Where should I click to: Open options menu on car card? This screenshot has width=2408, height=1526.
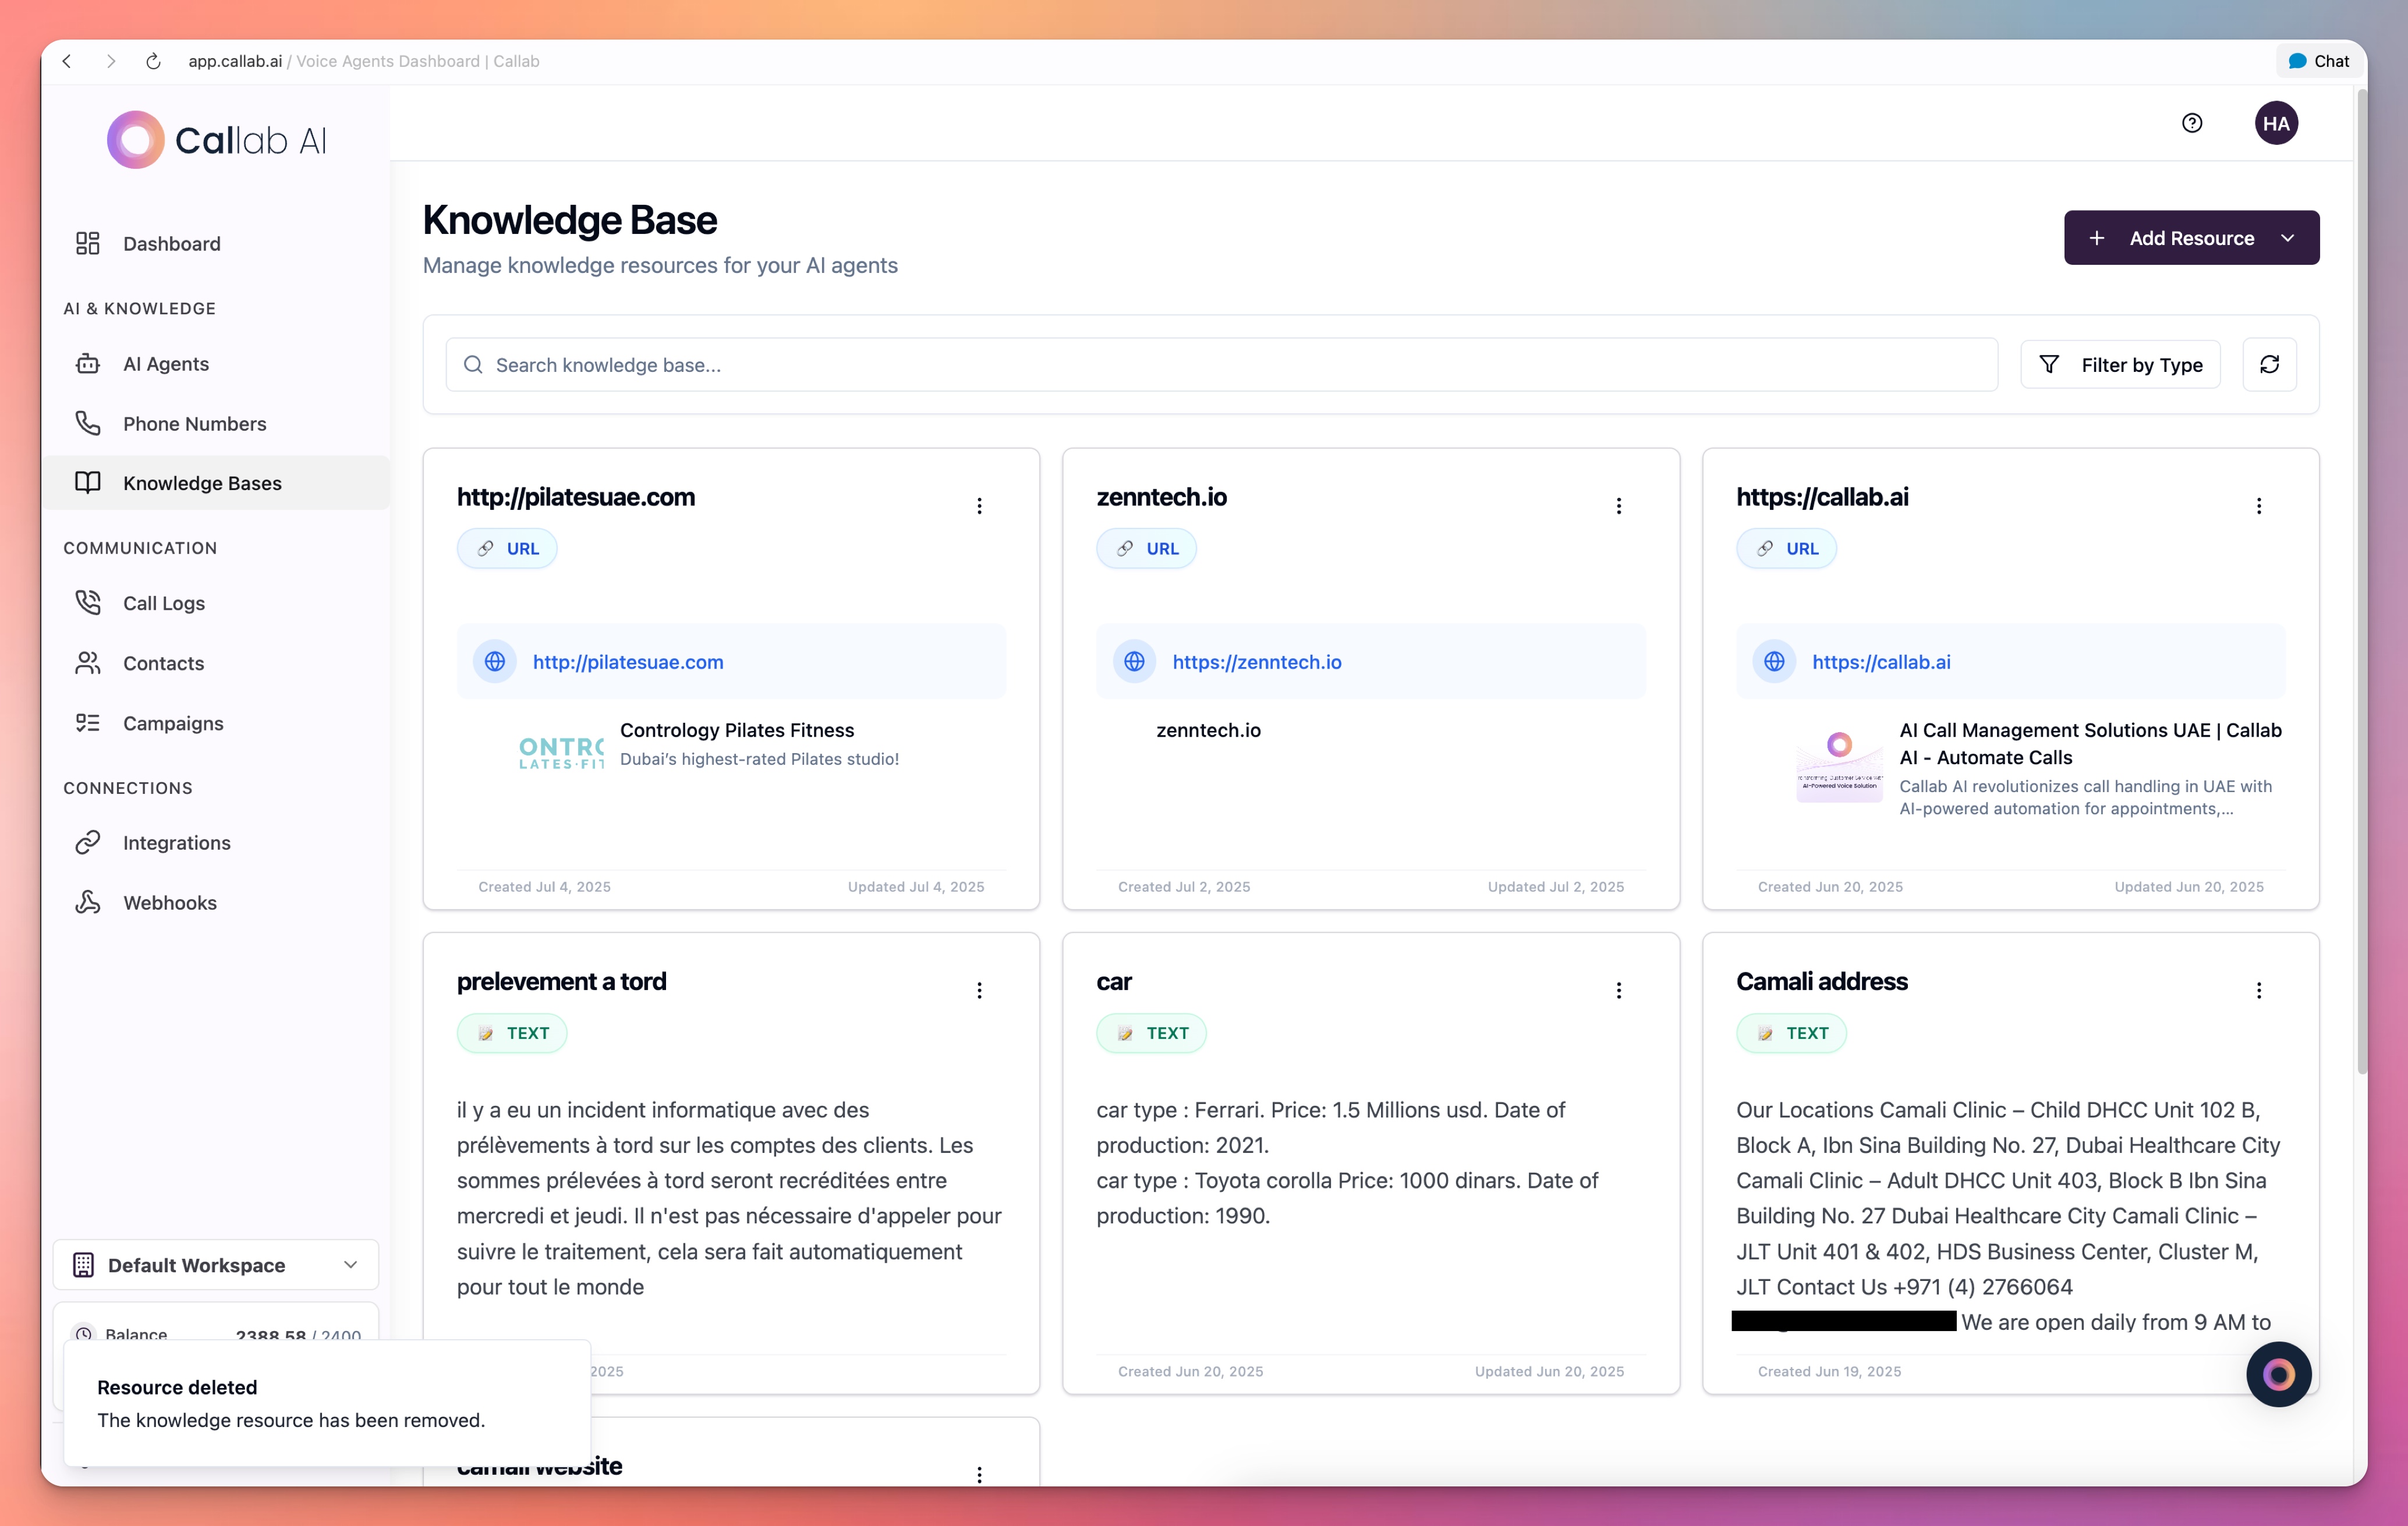click(1618, 991)
